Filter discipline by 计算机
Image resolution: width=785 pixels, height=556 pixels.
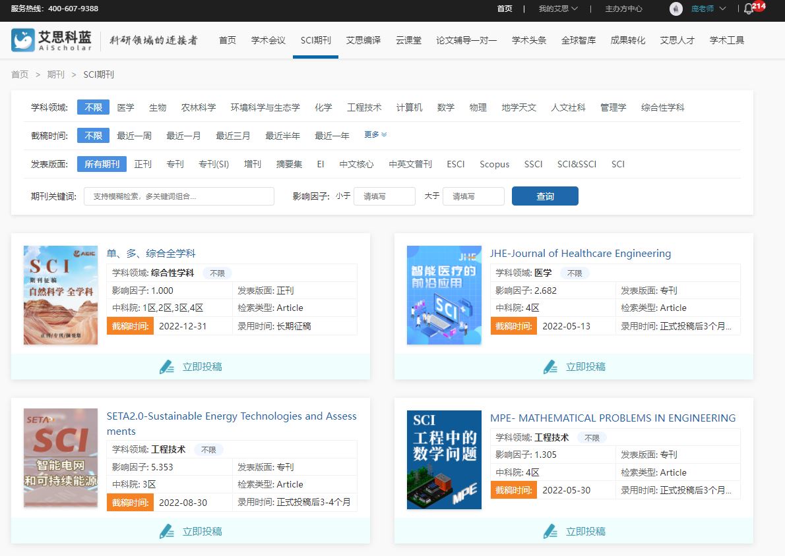(x=409, y=107)
